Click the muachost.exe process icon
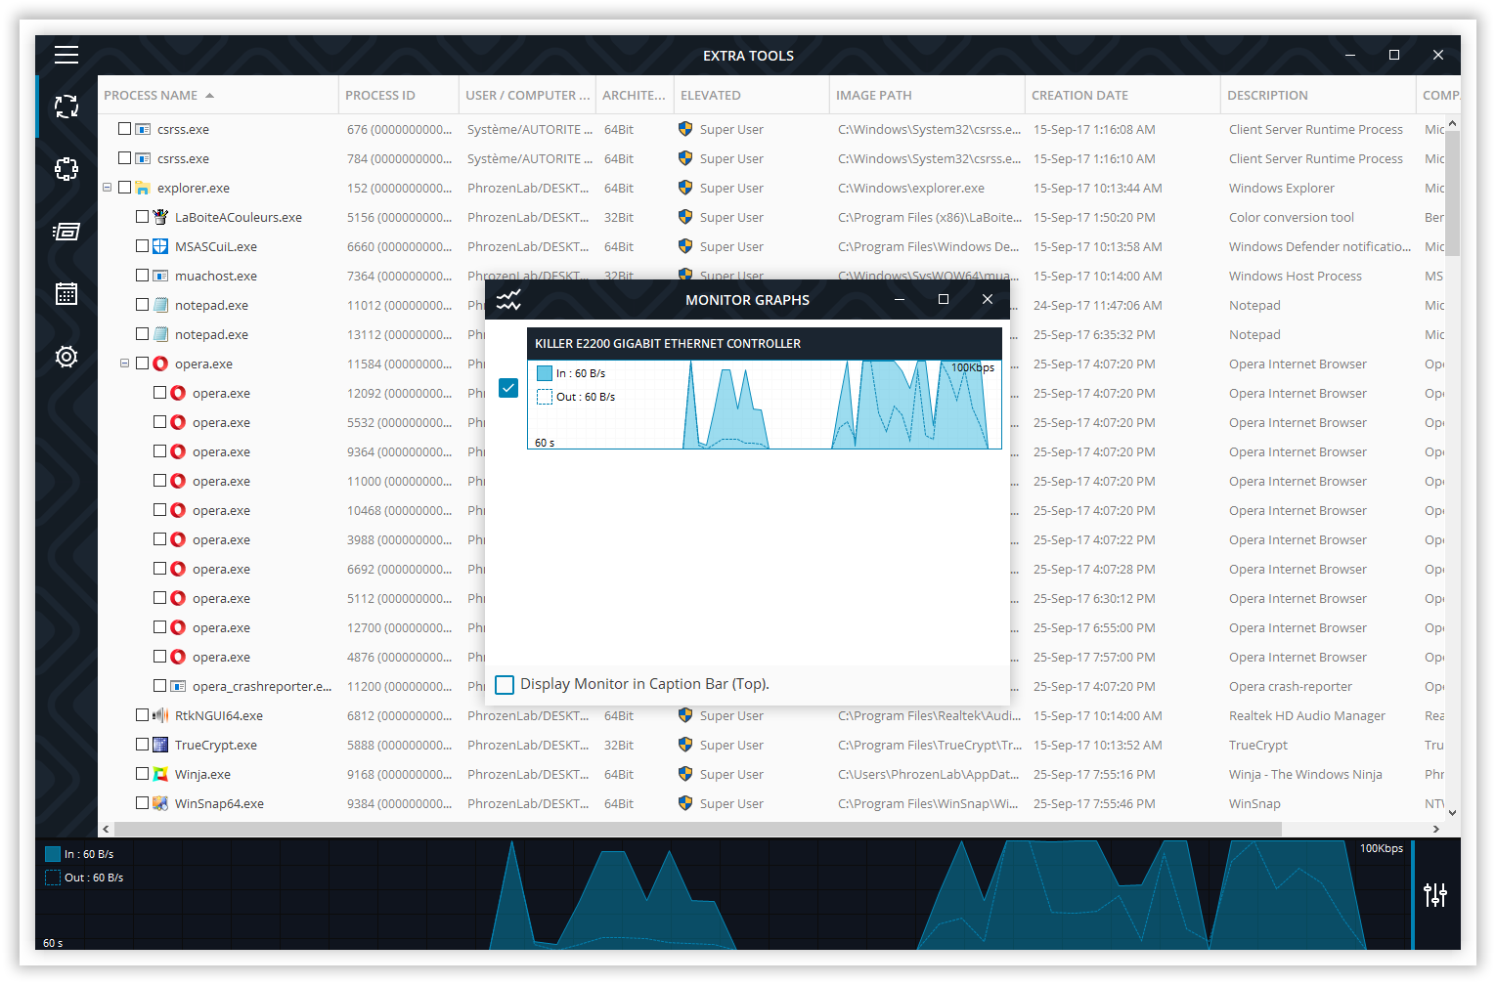1496x985 pixels. 160,276
